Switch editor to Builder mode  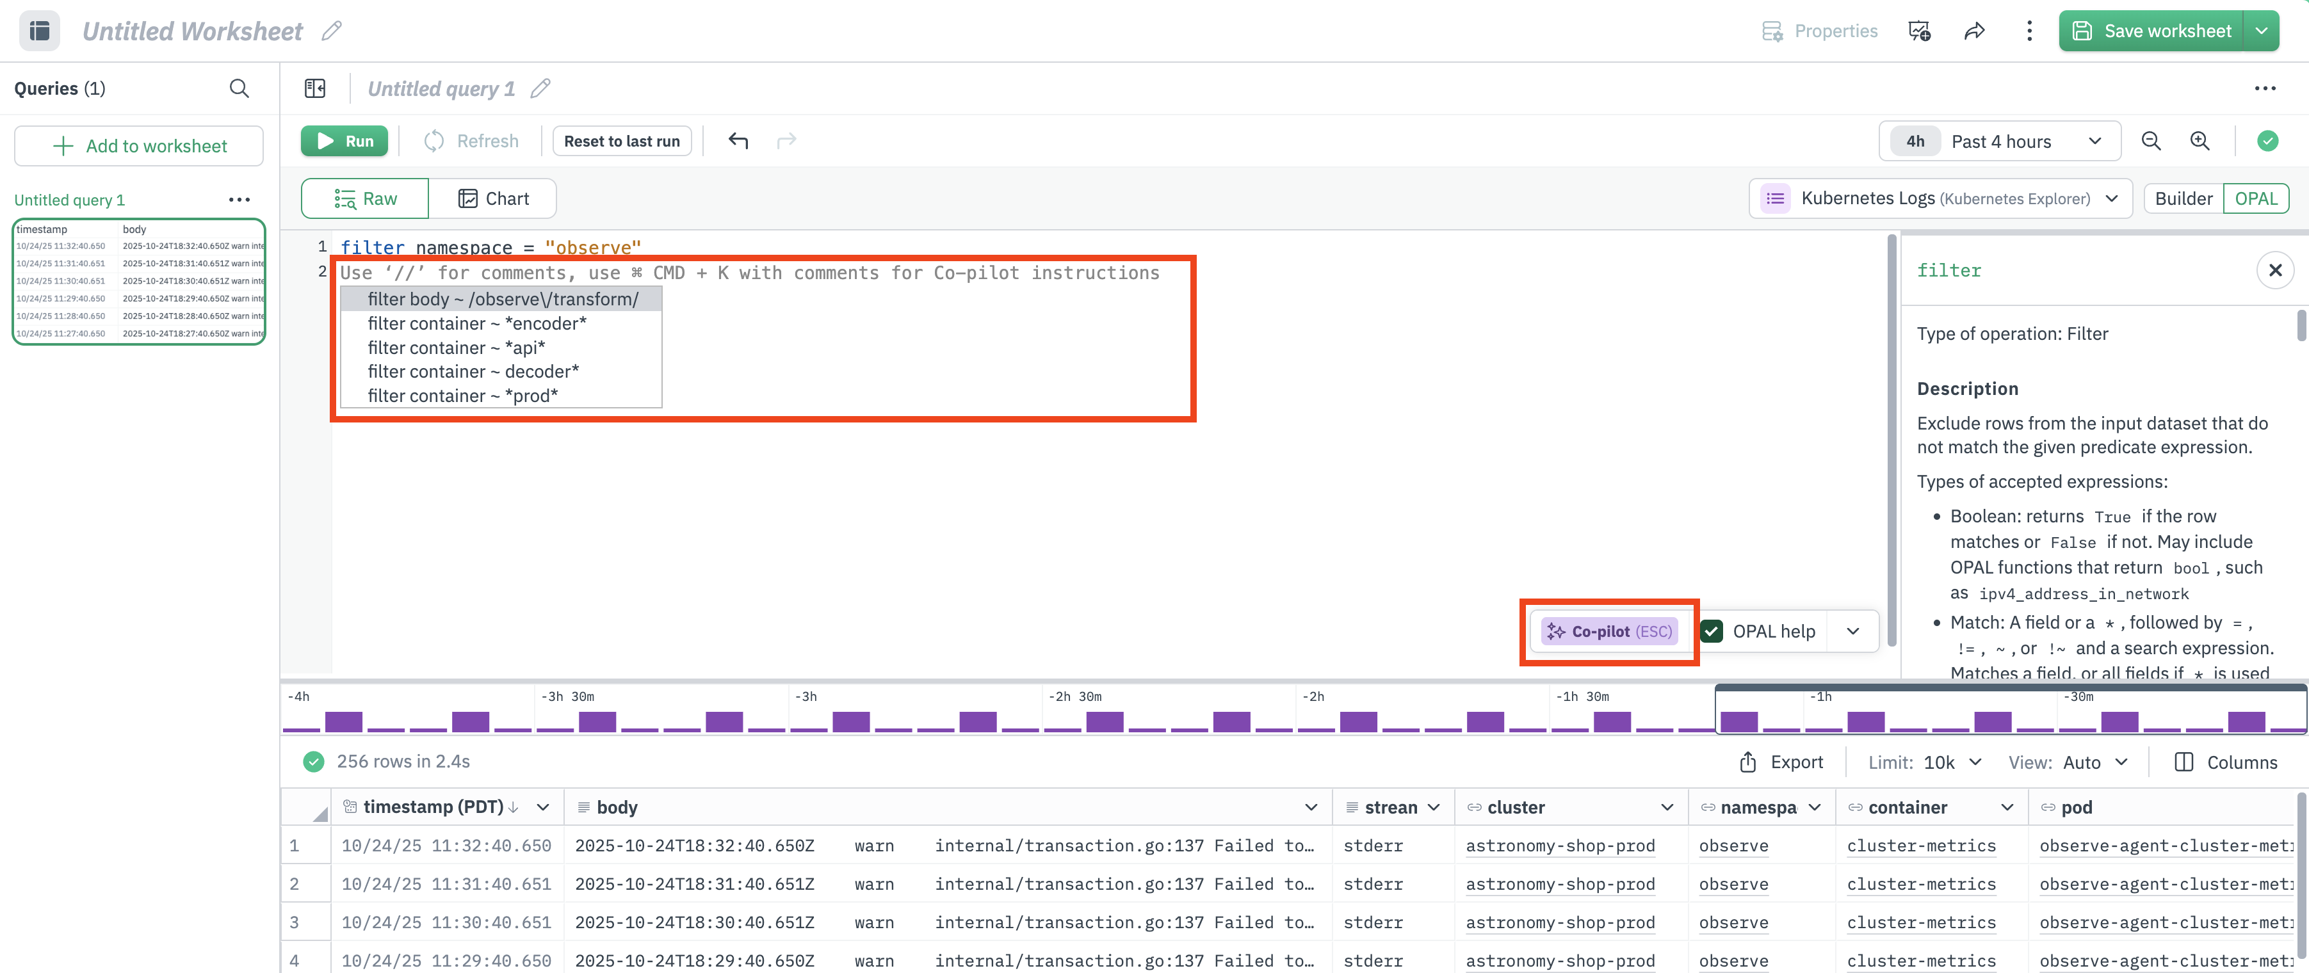click(x=2183, y=198)
